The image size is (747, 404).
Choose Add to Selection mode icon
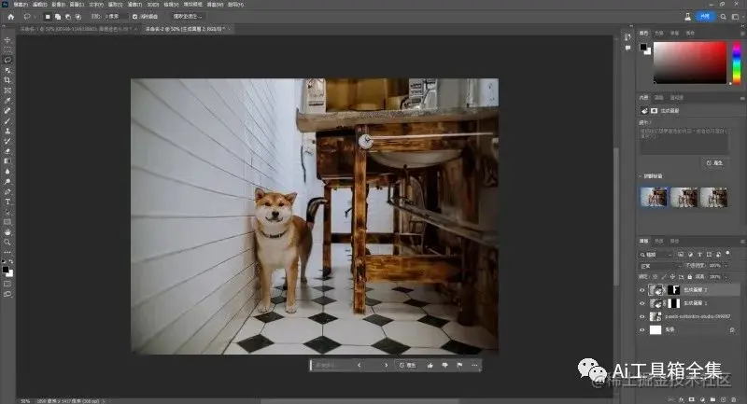pos(58,17)
